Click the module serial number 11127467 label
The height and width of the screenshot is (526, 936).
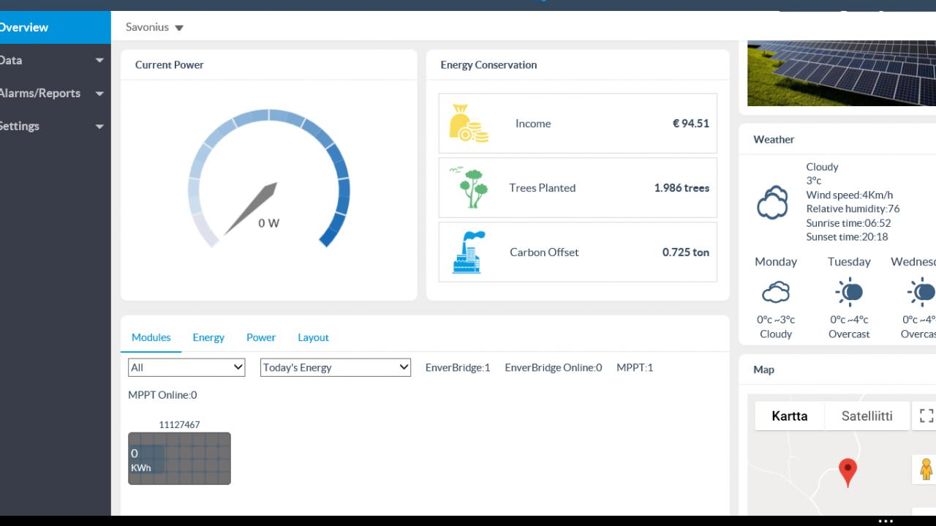click(x=179, y=424)
